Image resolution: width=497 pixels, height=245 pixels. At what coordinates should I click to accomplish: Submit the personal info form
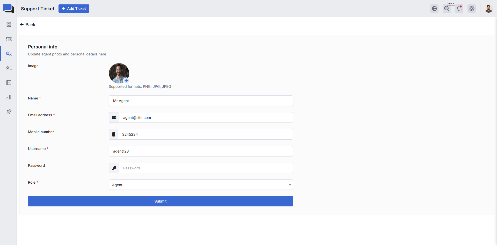tap(160, 201)
